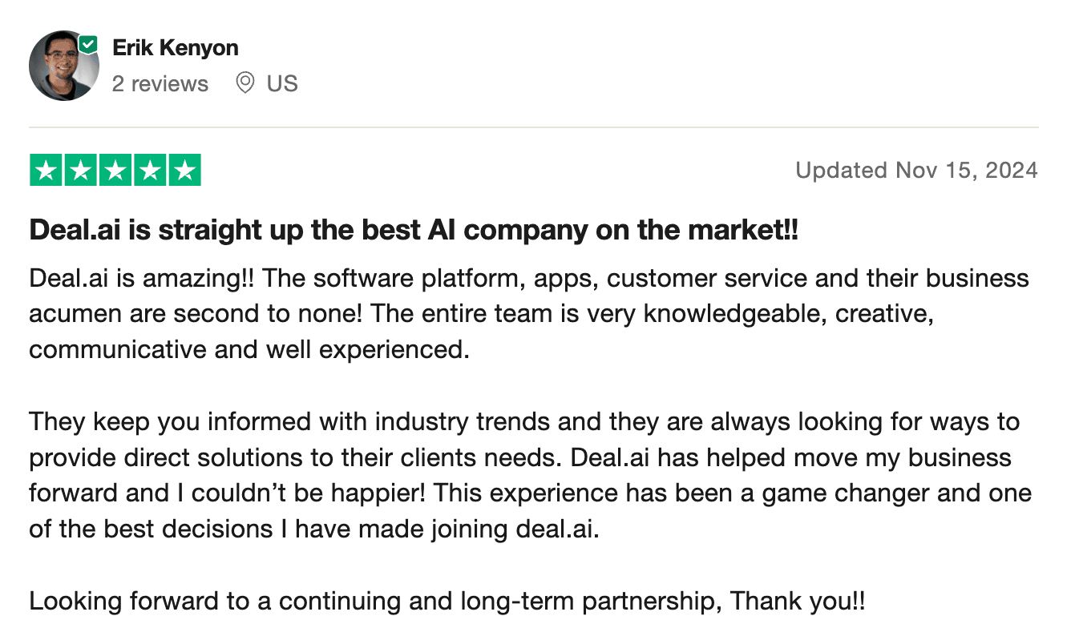Open the Erik Kenyon reviewer name
The image size is (1071, 636).
point(176,48)
